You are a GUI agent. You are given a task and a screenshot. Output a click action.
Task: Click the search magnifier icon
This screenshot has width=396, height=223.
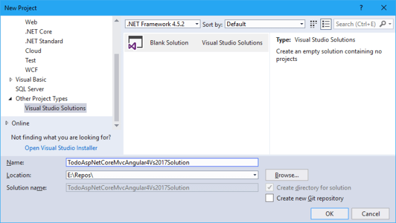[383, 24]
